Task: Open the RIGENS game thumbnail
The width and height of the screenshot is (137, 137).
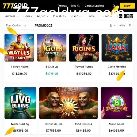Action: point(84,48)
